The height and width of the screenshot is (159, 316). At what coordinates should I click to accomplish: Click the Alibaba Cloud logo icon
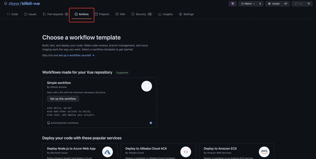(x=185, y=152)
